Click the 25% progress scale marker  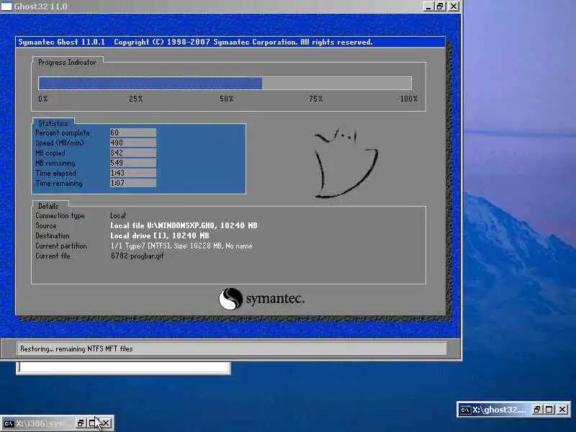136,99
